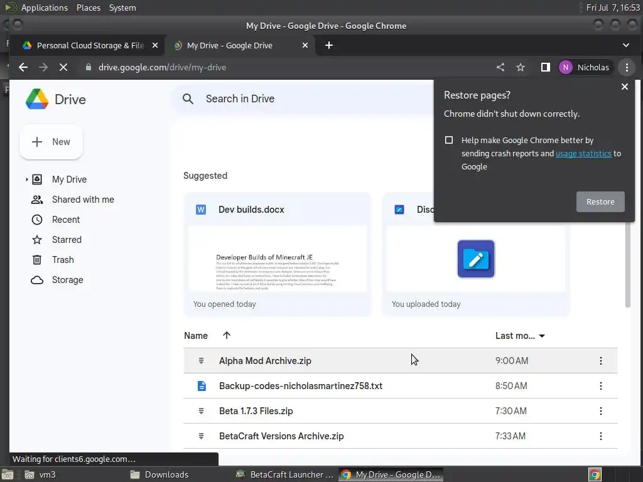Click the Search in Drive field
The height and width of the screenshot is (482, 643).
coord(303,99)
